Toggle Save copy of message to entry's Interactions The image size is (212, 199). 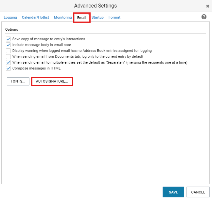(9, 39)
